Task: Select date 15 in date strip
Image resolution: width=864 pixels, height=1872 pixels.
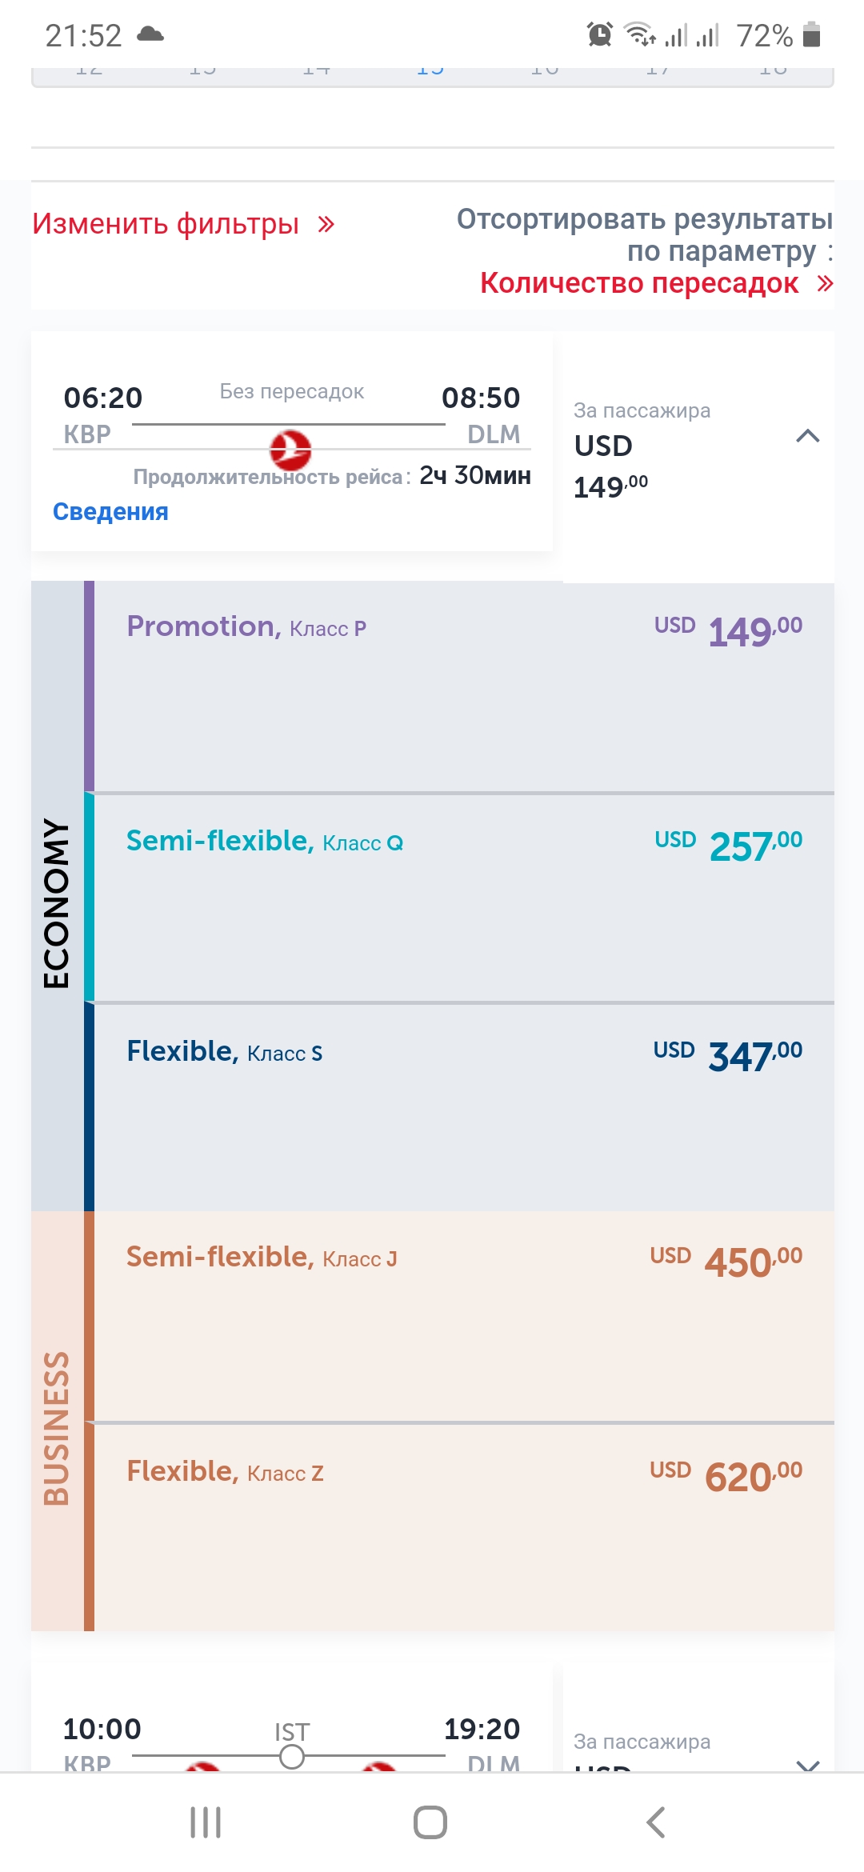Action: tap(430, 72)
